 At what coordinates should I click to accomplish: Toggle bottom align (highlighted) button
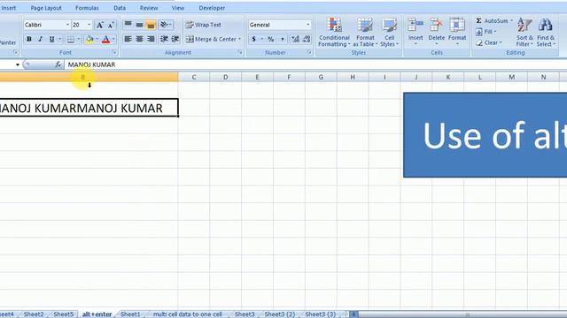(151, 25)
